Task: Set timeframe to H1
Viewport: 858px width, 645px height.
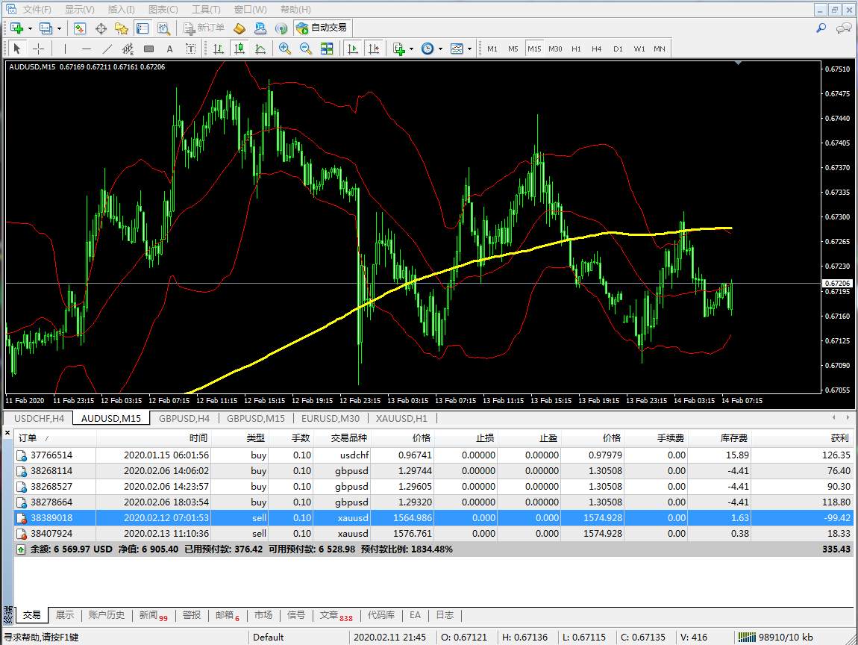Action: [576, 49]
